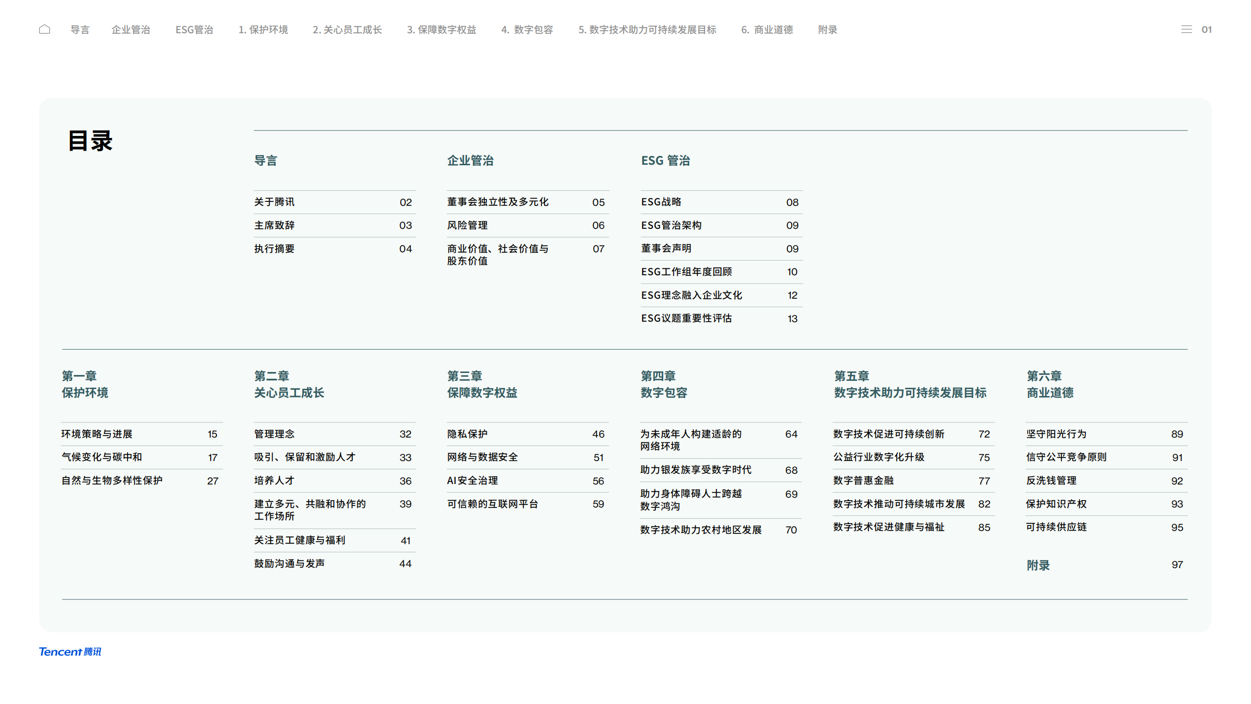
Task: Switch to 1. 保护环境 navigation section
Action: (x=263, y=30)
